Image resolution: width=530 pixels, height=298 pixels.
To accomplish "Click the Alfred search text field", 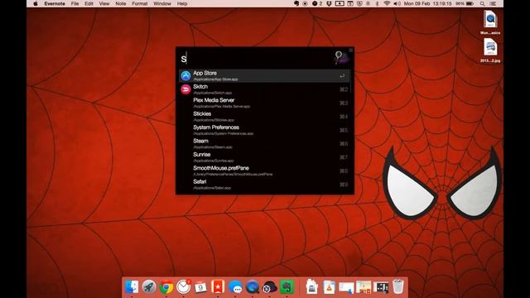I will (x=255, y=59).
